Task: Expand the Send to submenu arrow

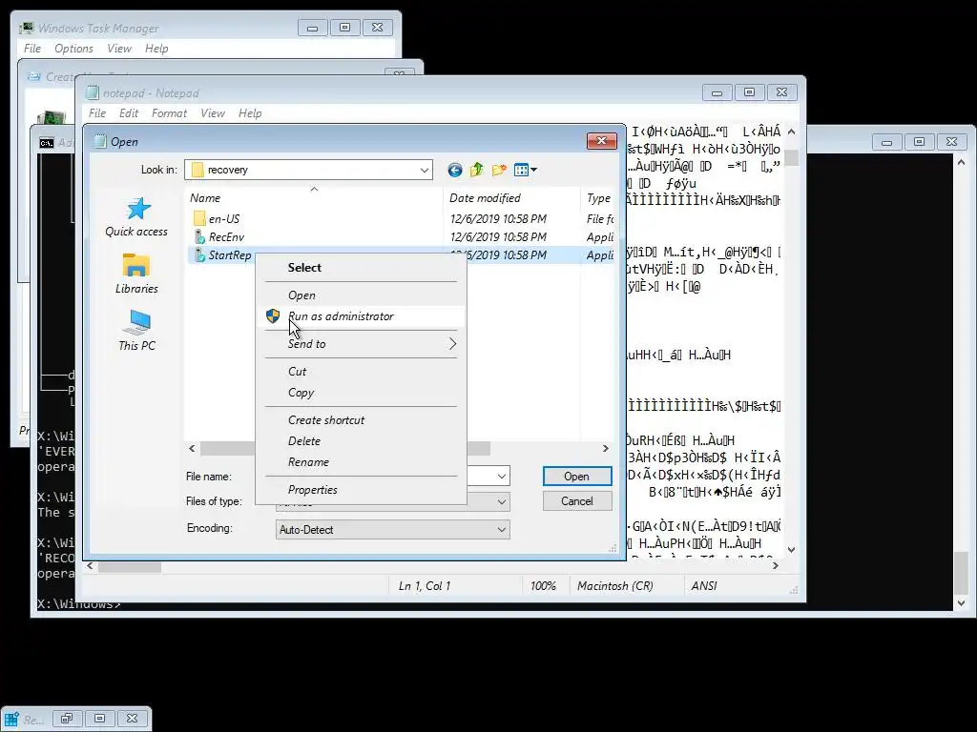Action: pyautogui.click(x=452, y=343)
